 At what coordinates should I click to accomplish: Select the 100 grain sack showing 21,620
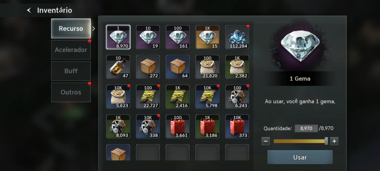pyautogui.click(x=207, y=67)
